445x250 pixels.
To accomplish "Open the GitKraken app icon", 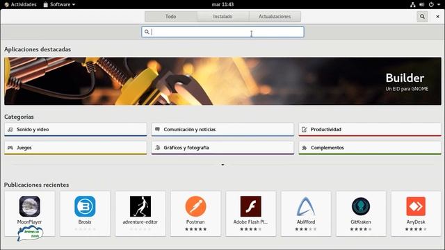I will pyautogui.click(x=361, y=206).
